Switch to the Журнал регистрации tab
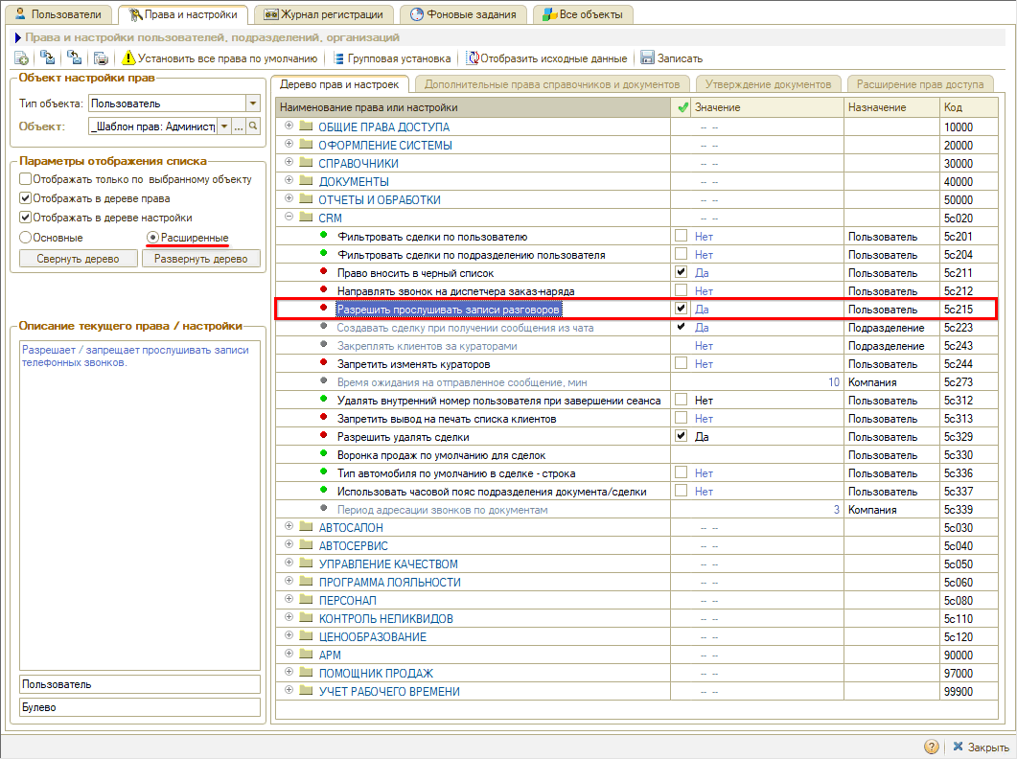The image size is (1017, 759). 323,14
